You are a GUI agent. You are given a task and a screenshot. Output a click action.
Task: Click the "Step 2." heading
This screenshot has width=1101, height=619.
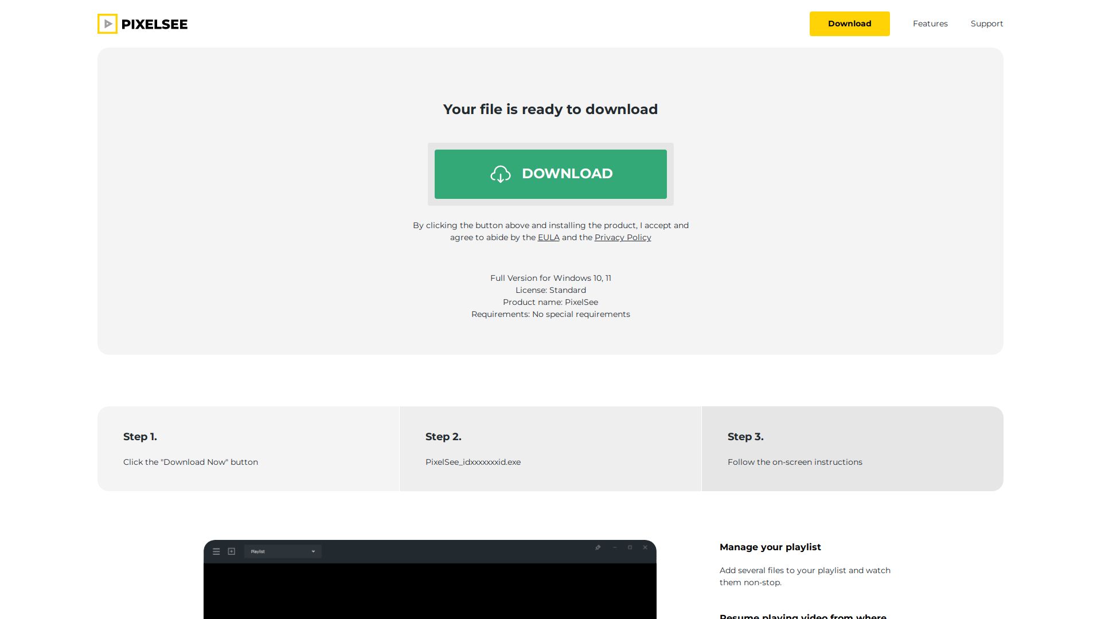point(443,437)
